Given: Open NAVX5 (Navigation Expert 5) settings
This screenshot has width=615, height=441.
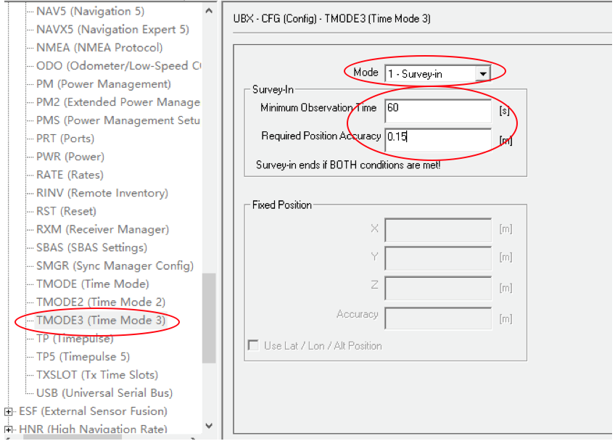Looking at the screenshot, I should (110, 30).
